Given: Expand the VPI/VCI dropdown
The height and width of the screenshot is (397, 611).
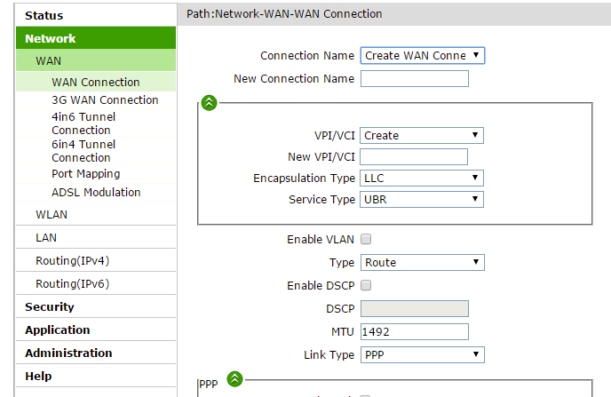Looking at the screenshot, I should 422,136.
